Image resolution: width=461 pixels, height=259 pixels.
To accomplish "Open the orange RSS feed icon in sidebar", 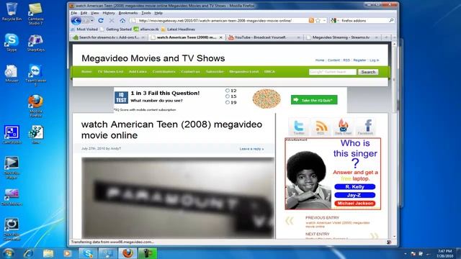I will pos(321,127).
